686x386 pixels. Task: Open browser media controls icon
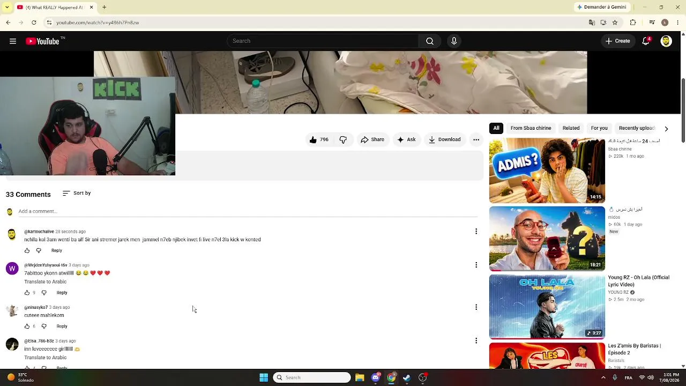[x=652, y=23]
